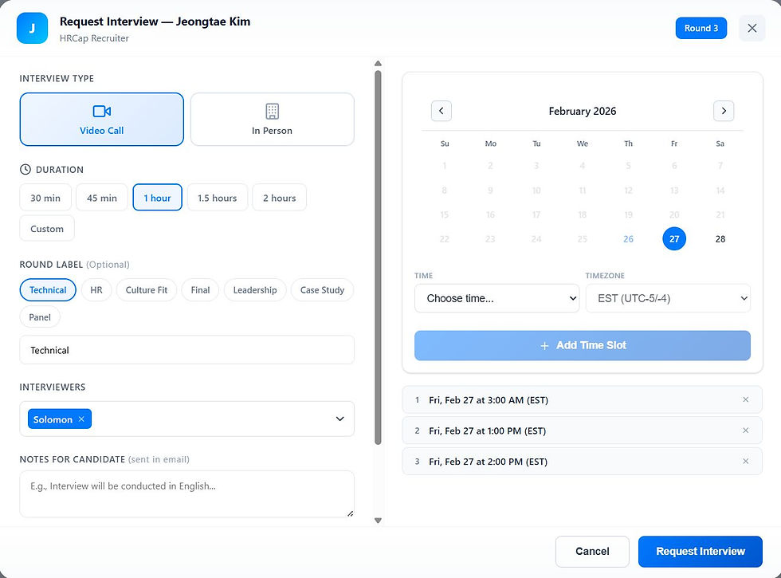Switch interview type to In Person

[272, 120]
